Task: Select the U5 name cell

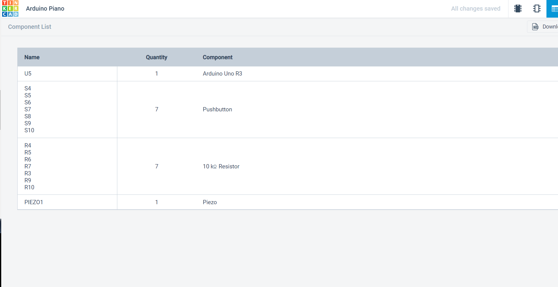Action: 28,74
